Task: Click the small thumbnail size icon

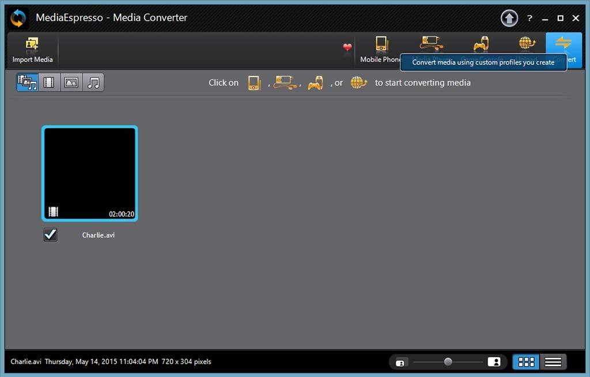Action: coord(400,363)
